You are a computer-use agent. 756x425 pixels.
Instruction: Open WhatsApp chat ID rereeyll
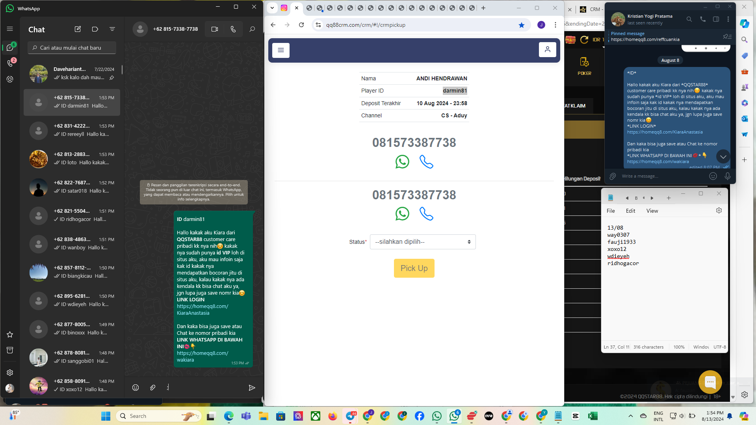click(72, 130)
